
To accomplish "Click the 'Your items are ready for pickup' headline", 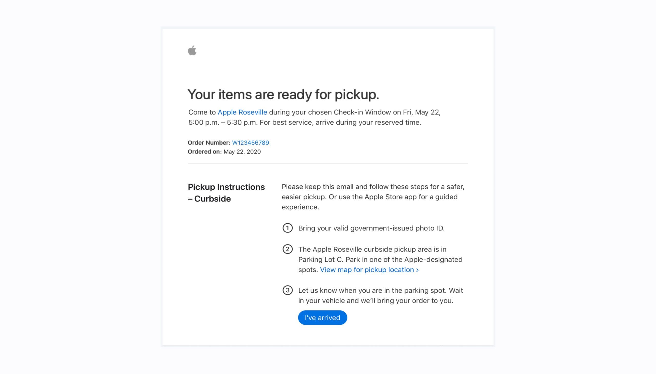I will (x=283, y=94).
